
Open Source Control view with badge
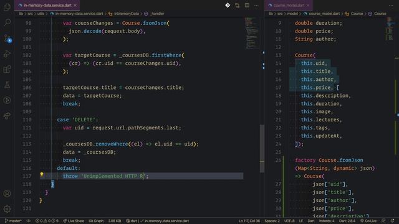coord(7,39)
